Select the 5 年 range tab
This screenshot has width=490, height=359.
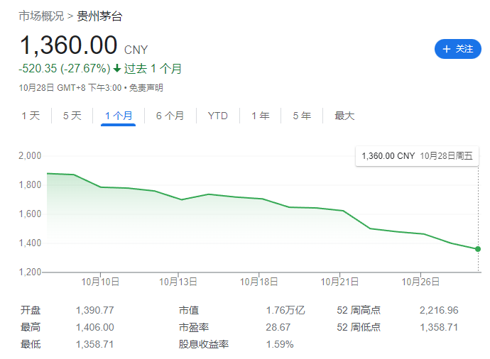302,116
